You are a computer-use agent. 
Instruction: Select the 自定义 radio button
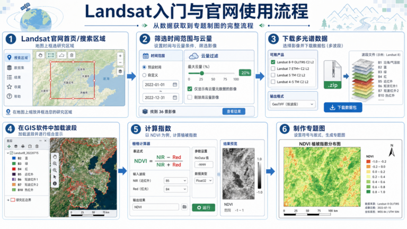(x=144, y=75)
